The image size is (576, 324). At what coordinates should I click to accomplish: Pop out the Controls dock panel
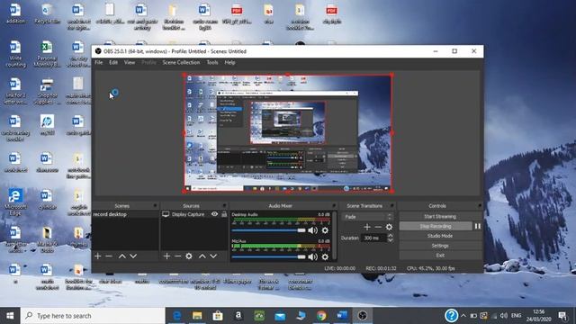[x=480, y=206]
